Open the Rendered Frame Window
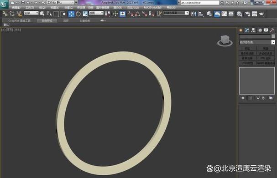Image resolution: width=277 pixels, height=178 pixels. pos(254,14)
